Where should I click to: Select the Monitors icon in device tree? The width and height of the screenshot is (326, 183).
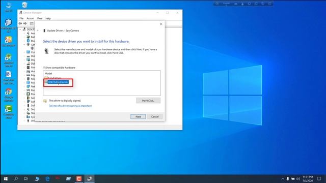29,82
